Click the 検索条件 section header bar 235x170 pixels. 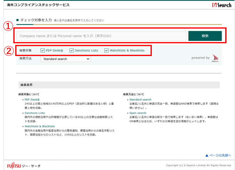119,85
